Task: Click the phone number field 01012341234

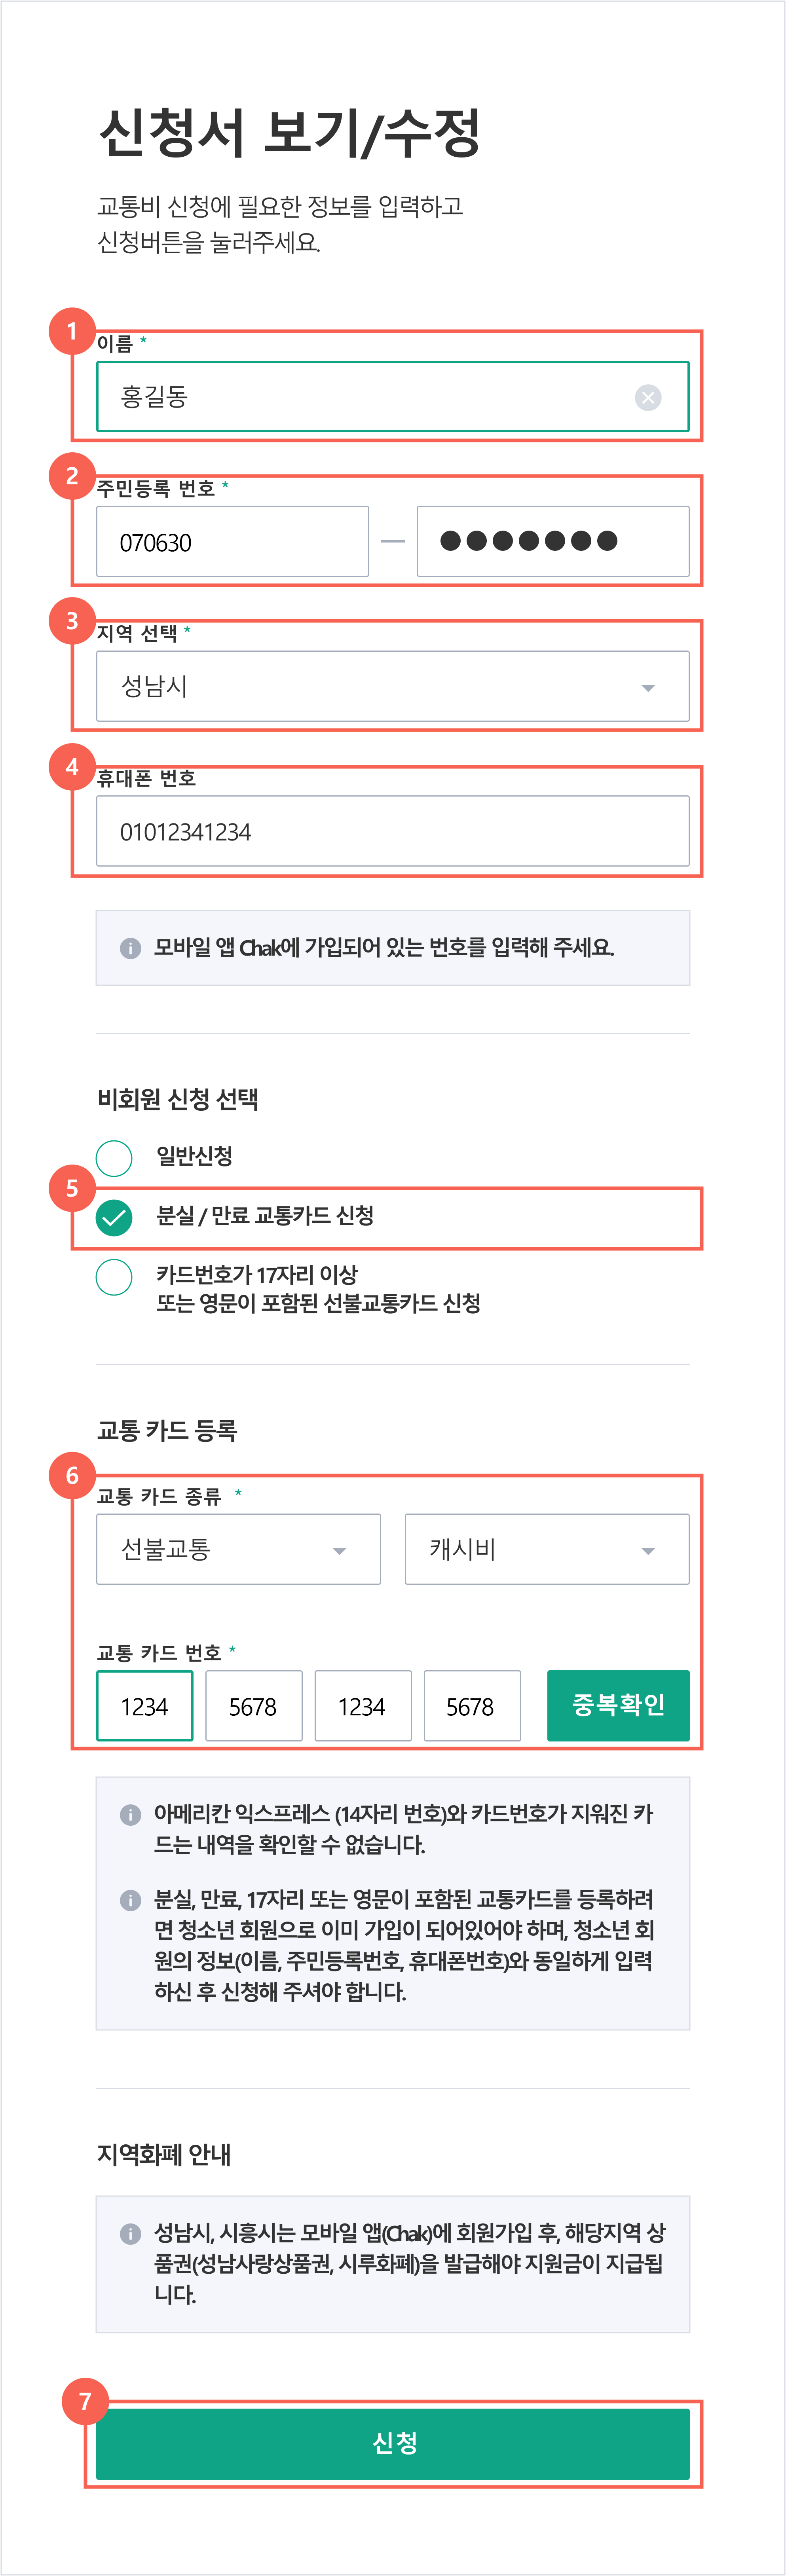Action: click(393, 831)
